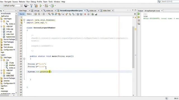Click the editor vertical scrollbar thumb
This screenshot has height=100, width=179.
pos(133,47)
